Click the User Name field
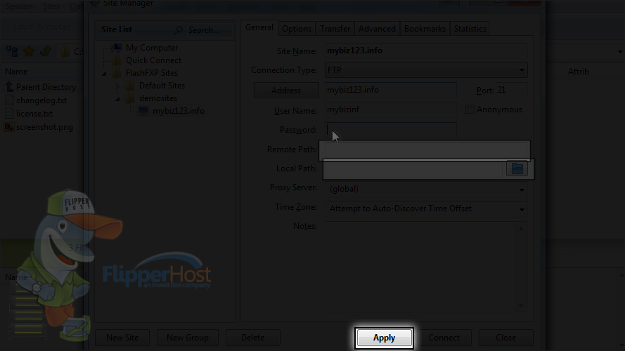Screen dimensions: 625x351 point(391,110)
